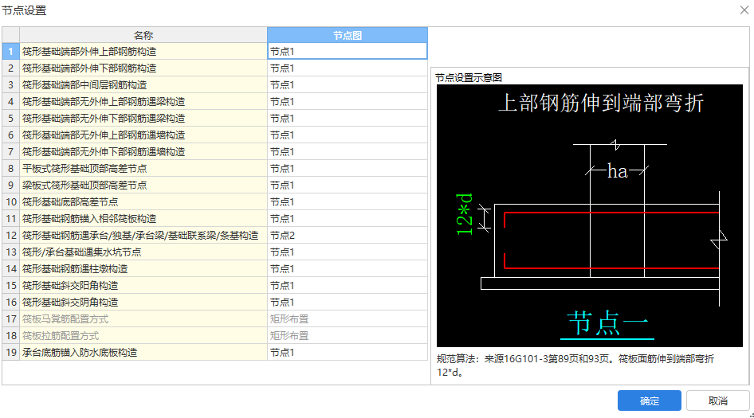
Task: Select row 筏形基础钢筋遇承台/独基/承台梁 构造
Action: coord(143,236)
